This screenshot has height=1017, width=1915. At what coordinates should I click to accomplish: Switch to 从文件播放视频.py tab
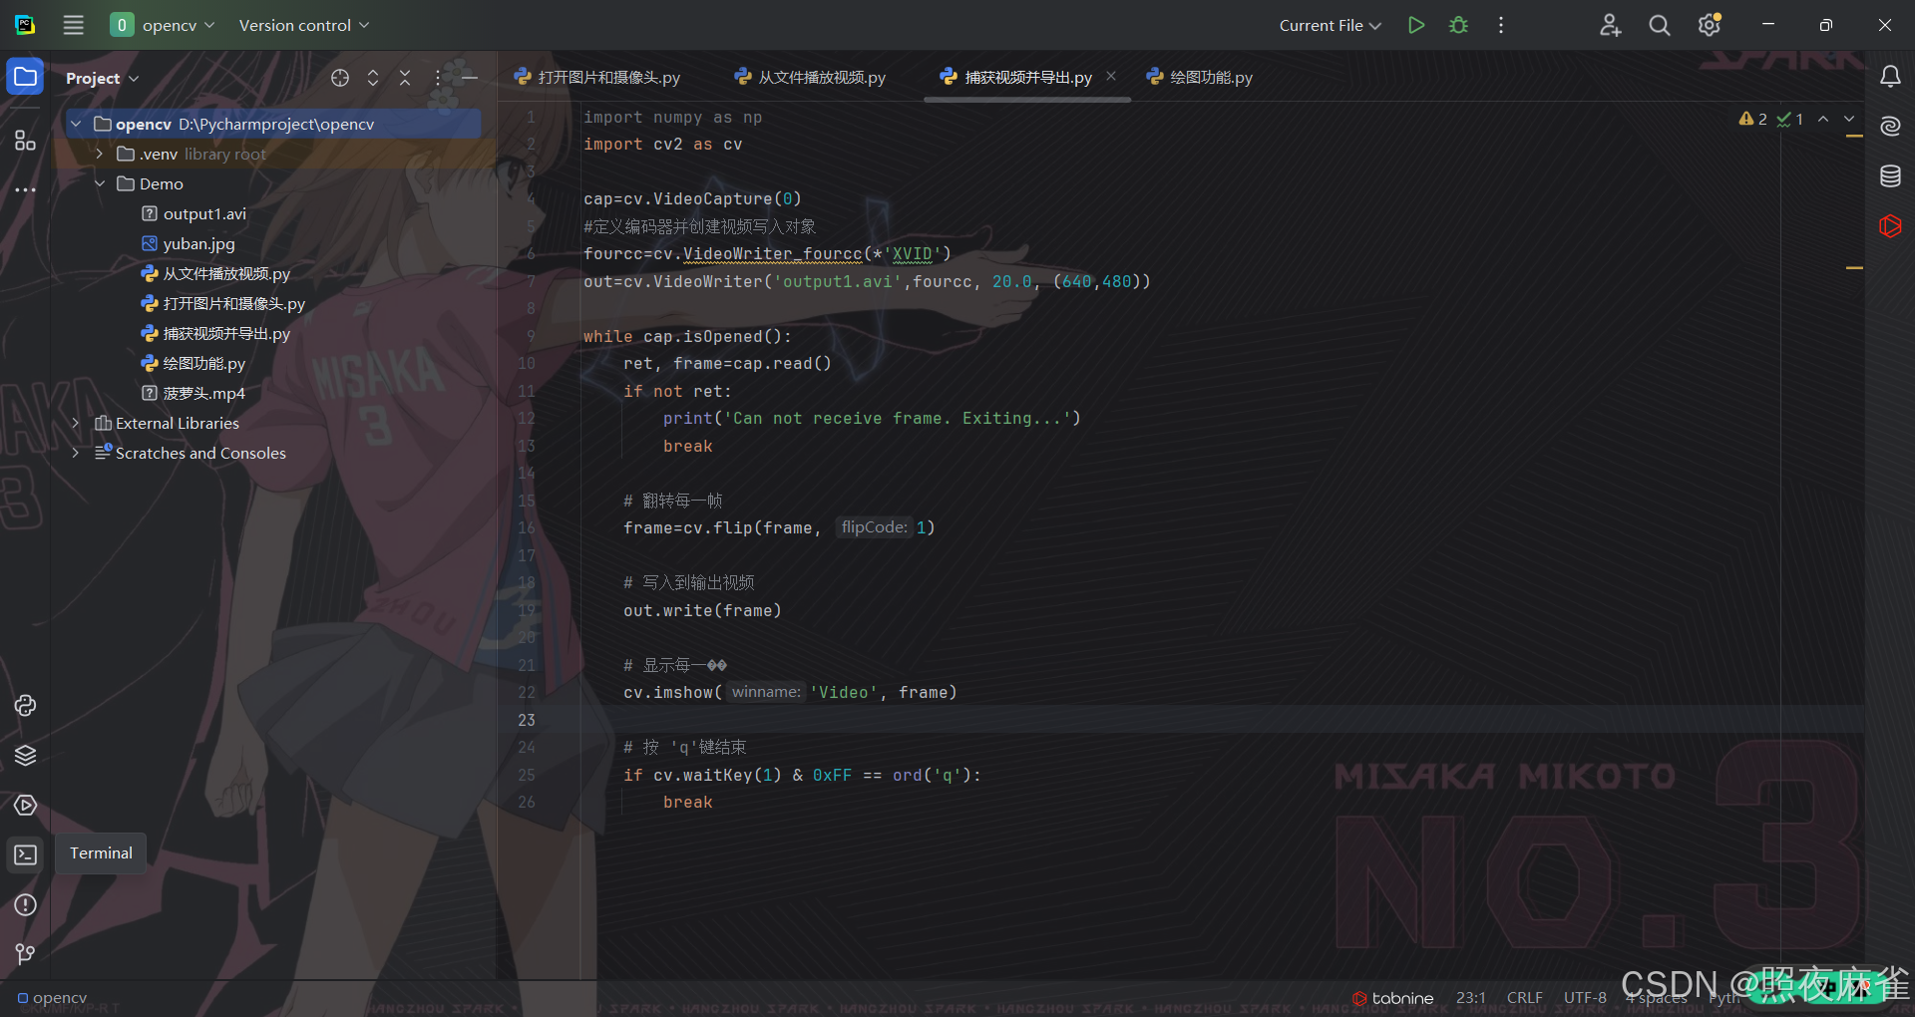[810, 77]
